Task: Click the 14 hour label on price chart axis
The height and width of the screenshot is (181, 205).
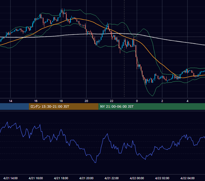Action: tap(11, 101)
